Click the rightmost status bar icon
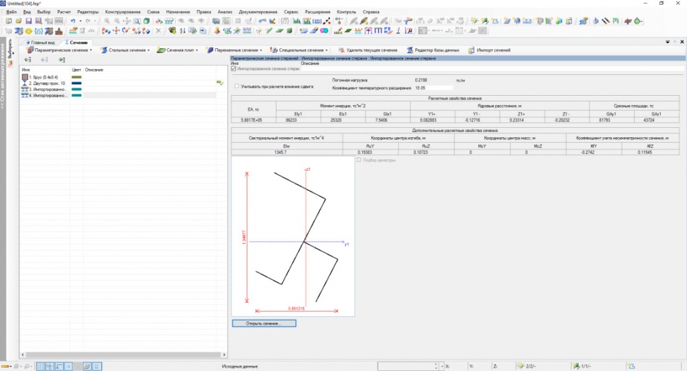The height and width of the screenshot is (371, 687). [x=631, y=366]
